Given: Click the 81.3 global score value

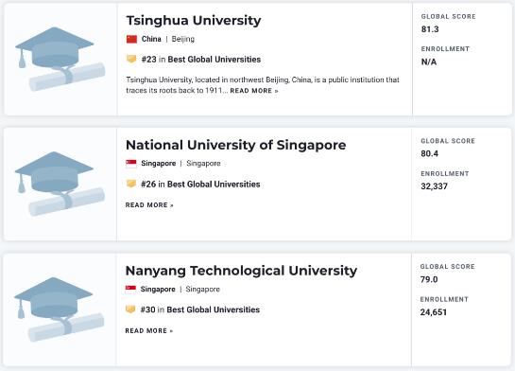Looking at the screenshot, I should click(x=430, y=29).
